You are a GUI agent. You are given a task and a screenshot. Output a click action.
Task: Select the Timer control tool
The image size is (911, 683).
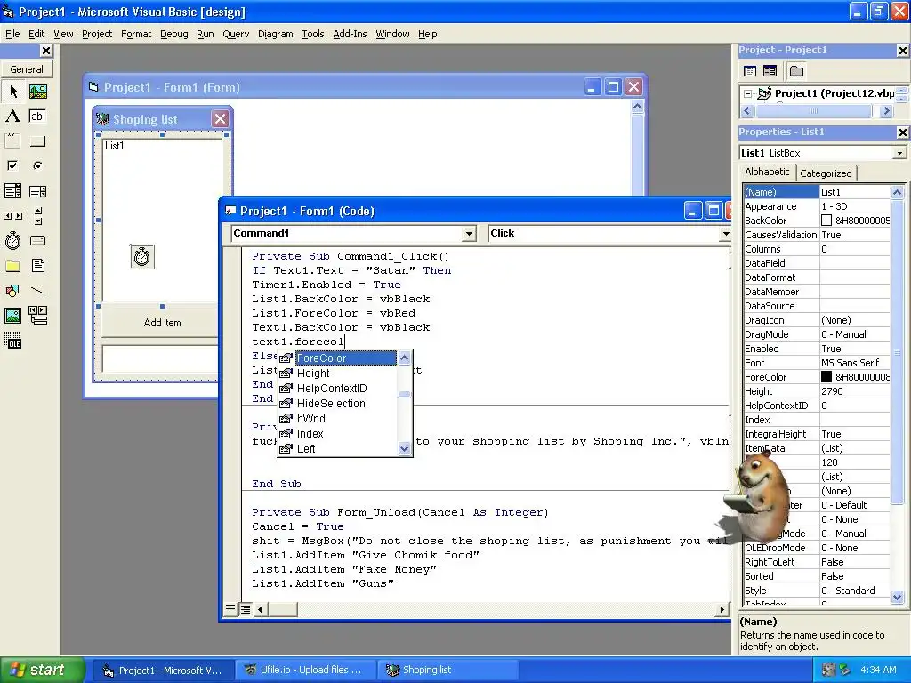pos(13,240)
